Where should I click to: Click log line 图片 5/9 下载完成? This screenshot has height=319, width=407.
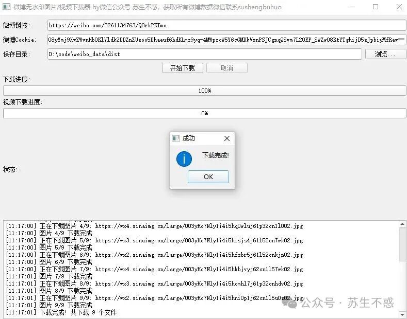(x=49, y=248)
